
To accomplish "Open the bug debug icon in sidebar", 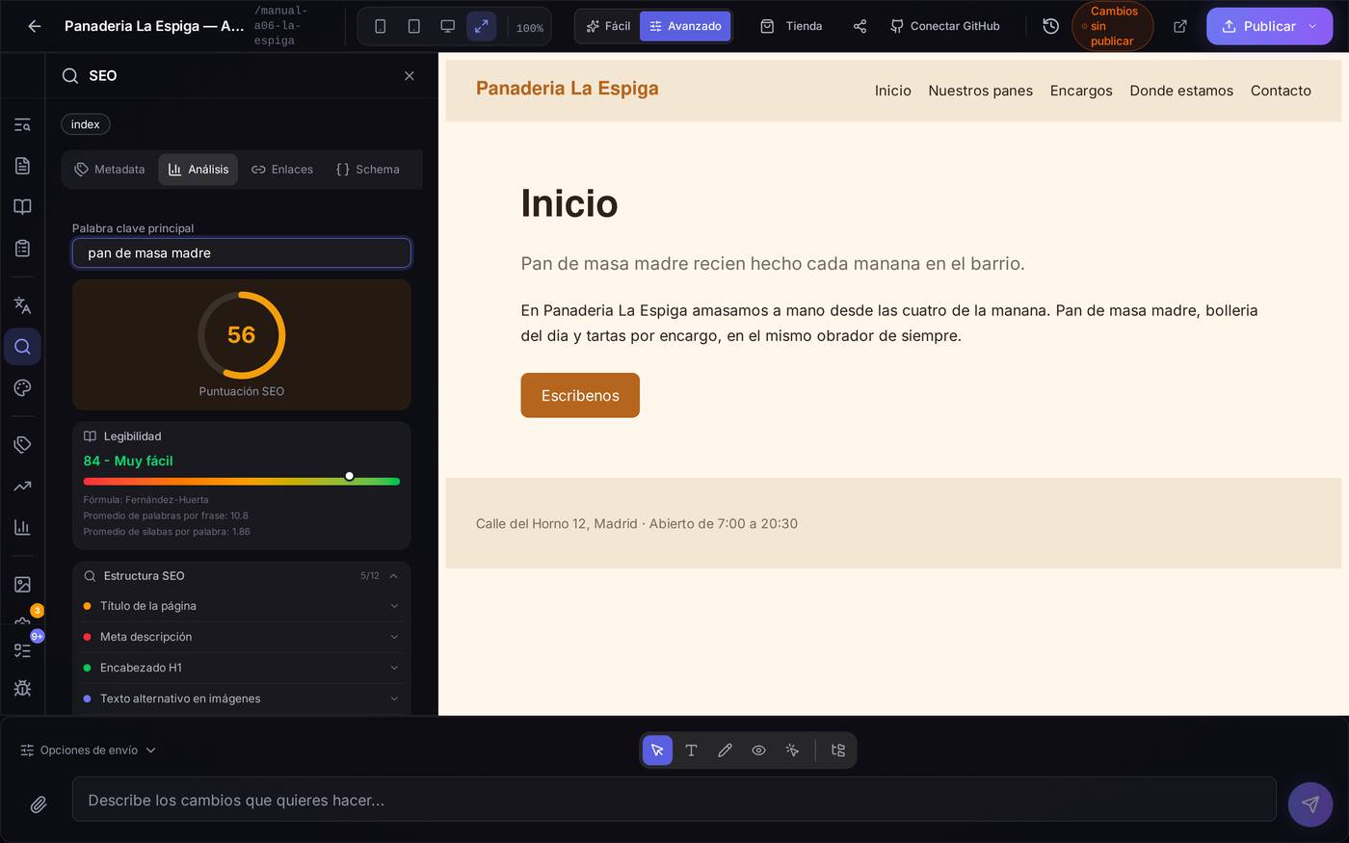I will 22,688.
